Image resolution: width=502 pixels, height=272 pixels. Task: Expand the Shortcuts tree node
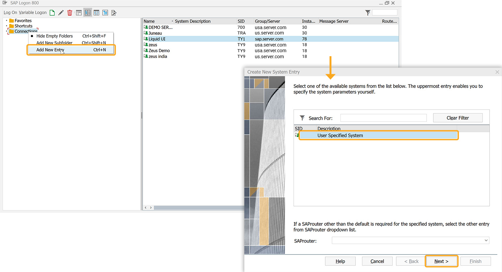tap(6, 26)
